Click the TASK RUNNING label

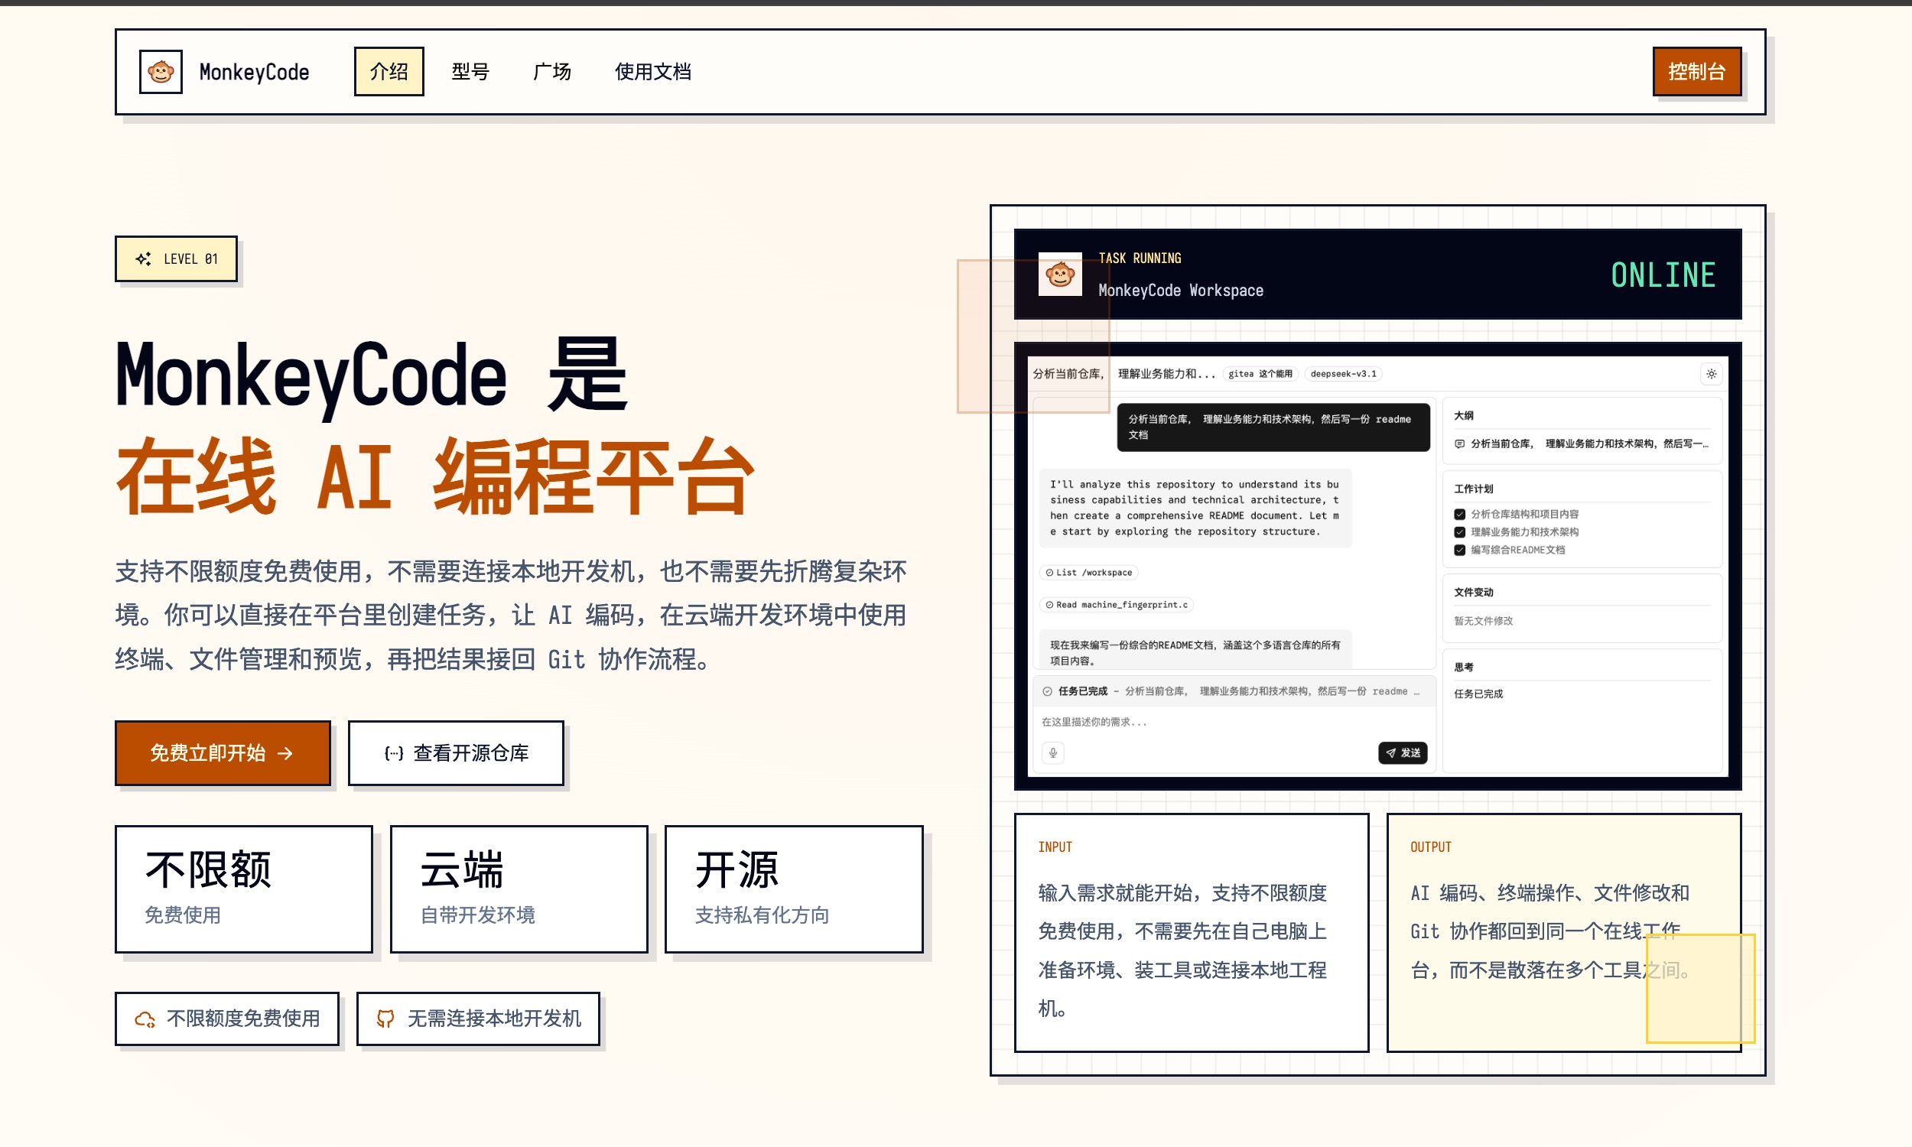tap(1140, 258)
